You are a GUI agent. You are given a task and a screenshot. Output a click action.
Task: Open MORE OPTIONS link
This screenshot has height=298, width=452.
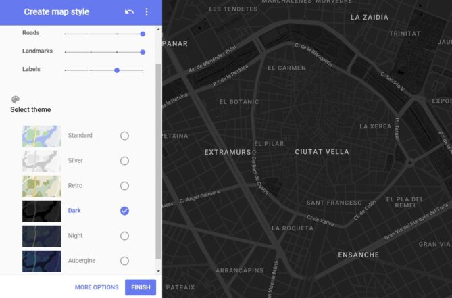pos(97,287)
